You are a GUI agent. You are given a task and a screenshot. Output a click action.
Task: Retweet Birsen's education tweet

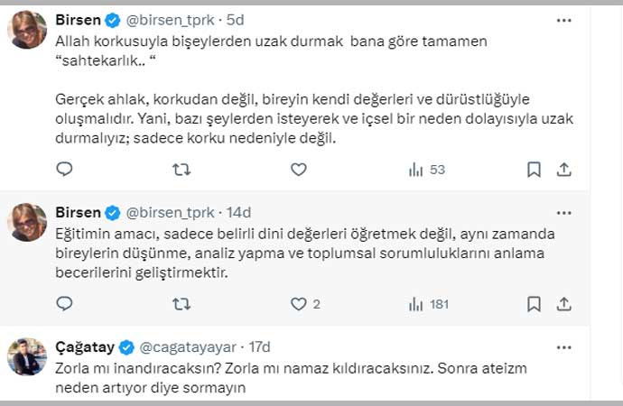[x=181, y=304]
